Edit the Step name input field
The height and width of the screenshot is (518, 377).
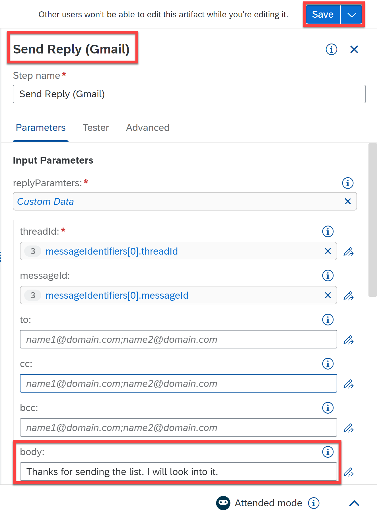pyautogui.click(x=189, y=94)
